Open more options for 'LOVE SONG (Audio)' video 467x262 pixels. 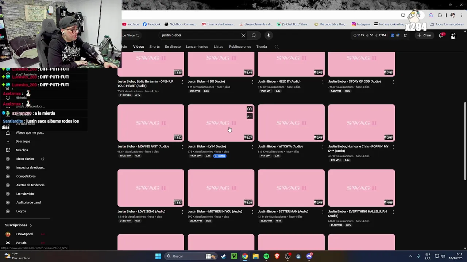pyautogui.click(x=182, y=212)
